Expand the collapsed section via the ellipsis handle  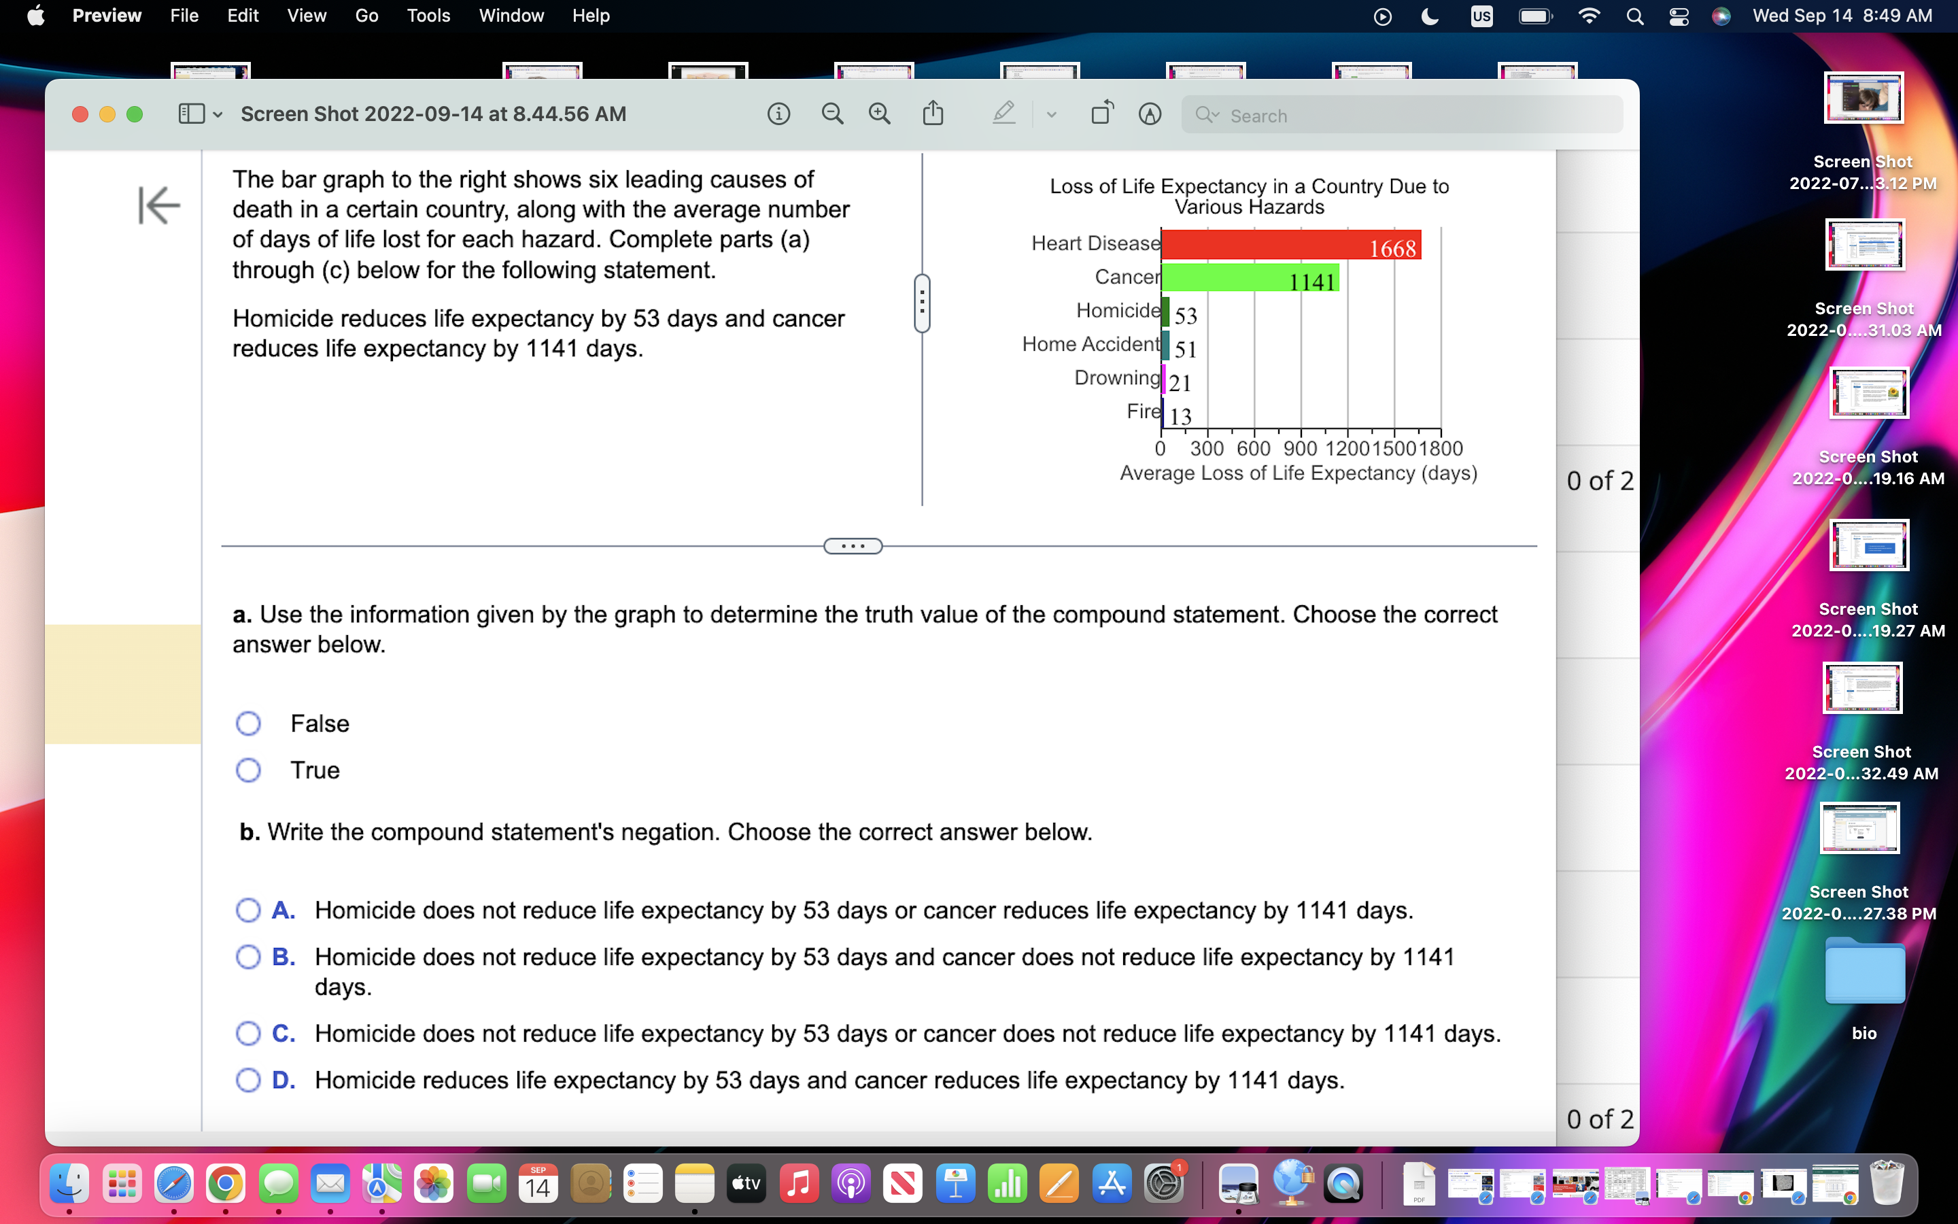(x=852, y=545)
